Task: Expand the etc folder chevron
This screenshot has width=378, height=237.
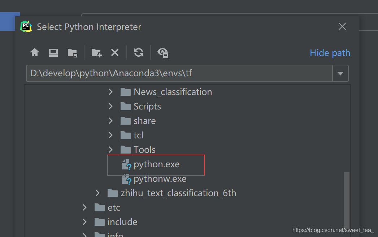Action: 84,208
